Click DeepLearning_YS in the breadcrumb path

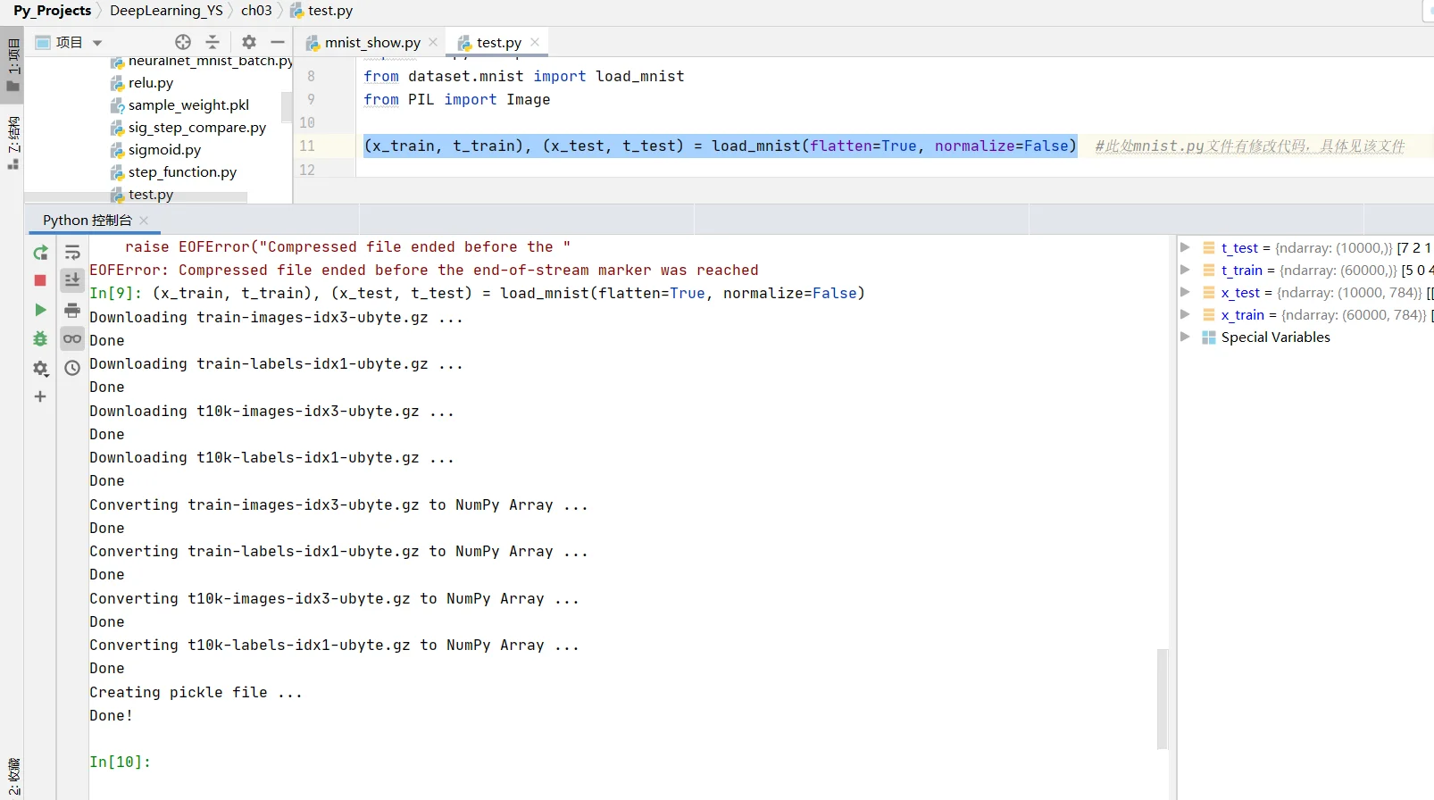pos(166,11)
